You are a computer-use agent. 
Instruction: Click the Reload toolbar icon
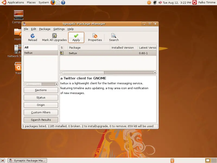click(x=33, y=37)
